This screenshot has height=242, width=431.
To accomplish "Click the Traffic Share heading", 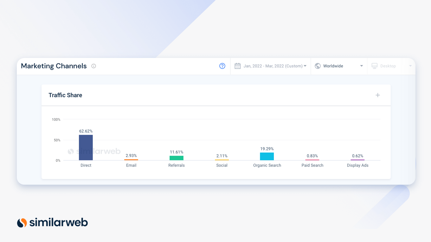I will coord(65,95).
